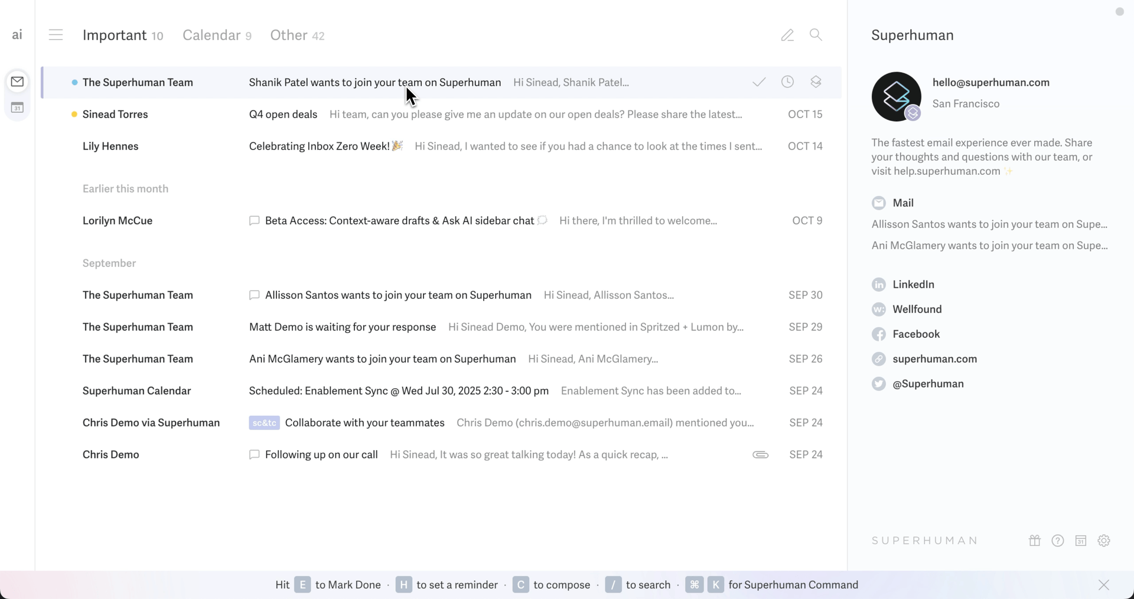
Task: Click the compose pencil icon
Action: coord(787,35)
